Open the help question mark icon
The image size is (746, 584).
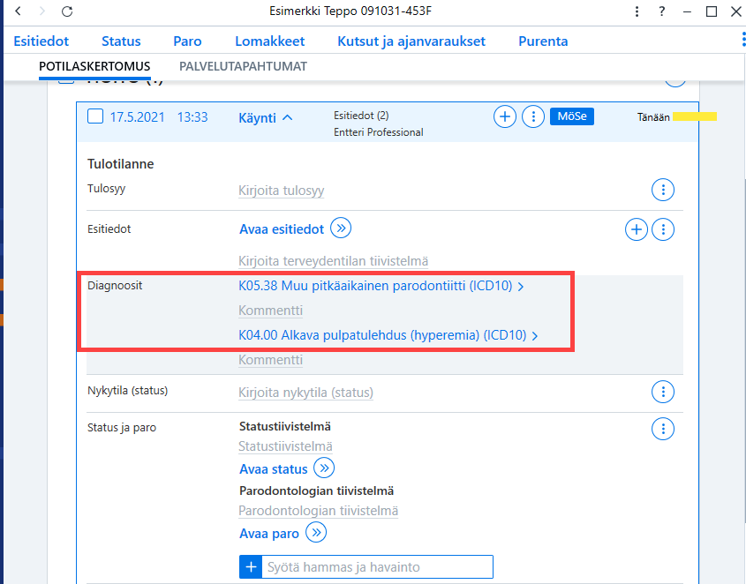662,11
